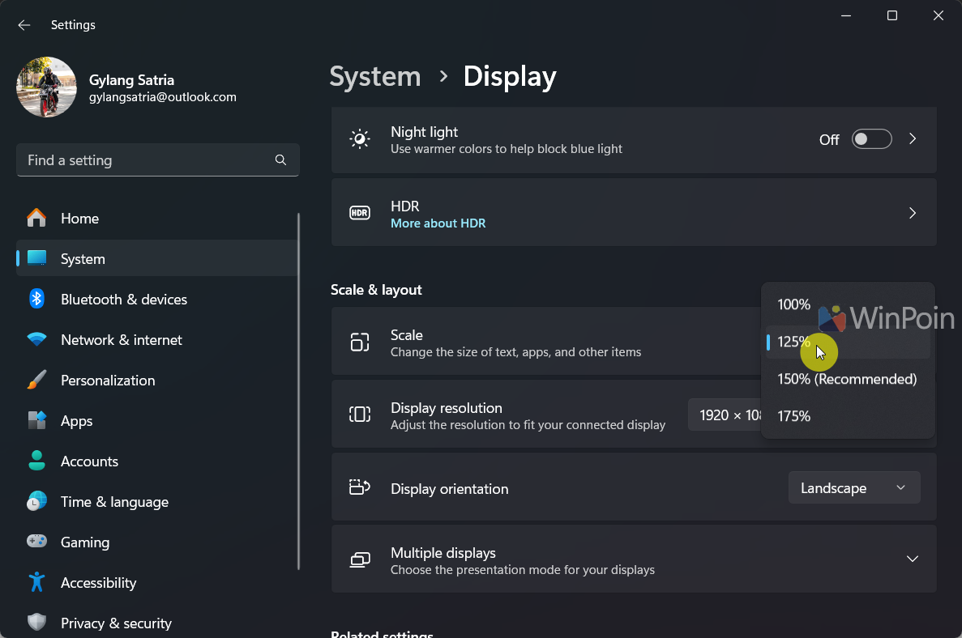Click the Privacy & security shield icon
962x638 pixels.
pyautogui.click(x=36, y=623)
